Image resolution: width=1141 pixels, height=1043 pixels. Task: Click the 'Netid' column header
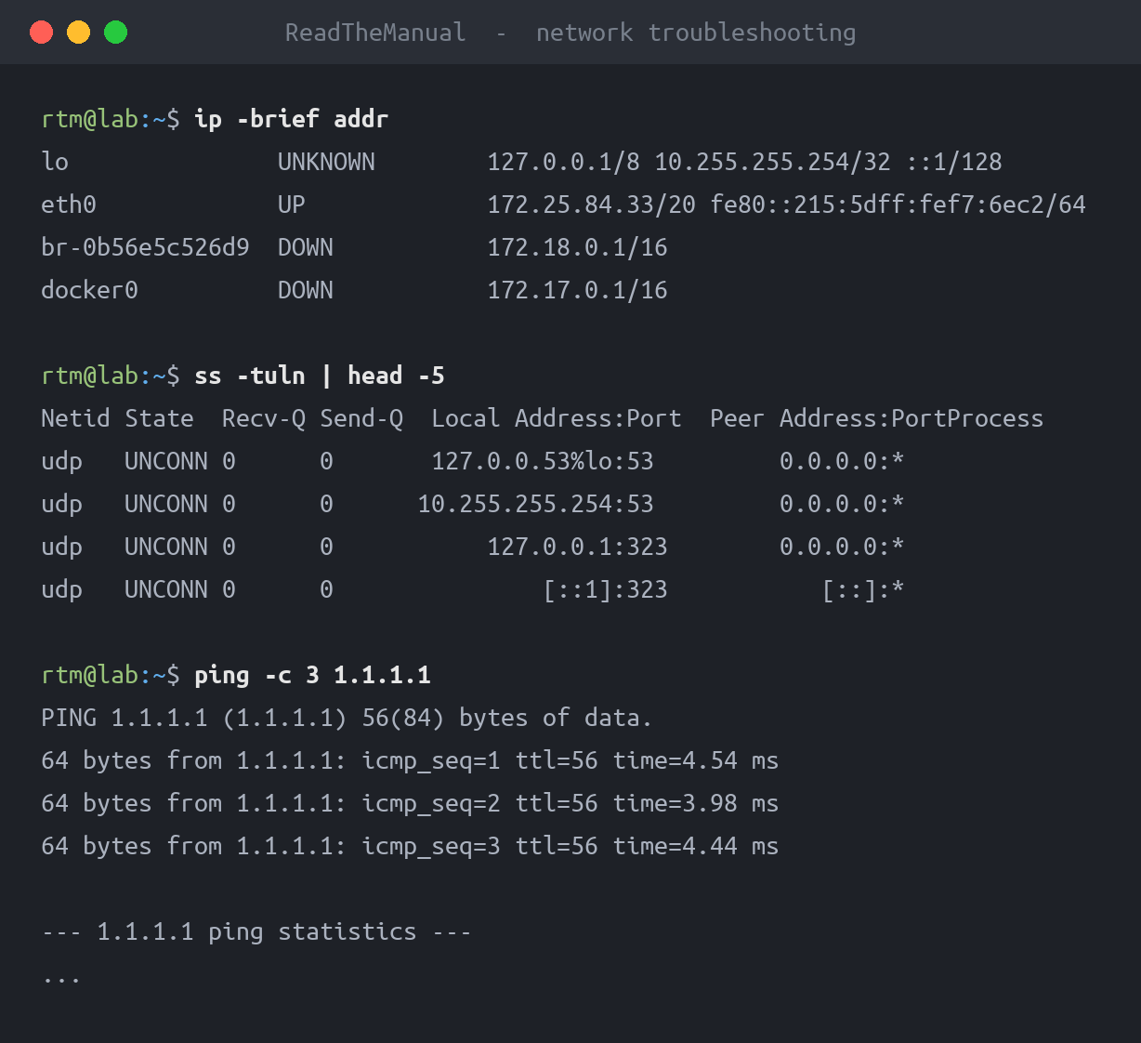click(75, 418)
